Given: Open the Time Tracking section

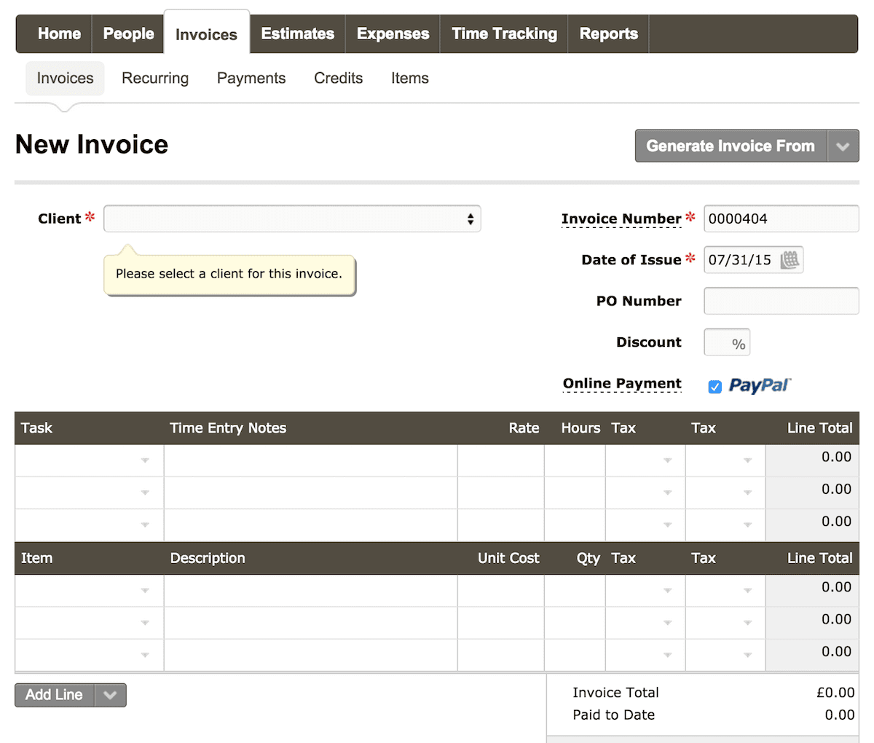Looking at the screenshot, I should pos(503,34).
